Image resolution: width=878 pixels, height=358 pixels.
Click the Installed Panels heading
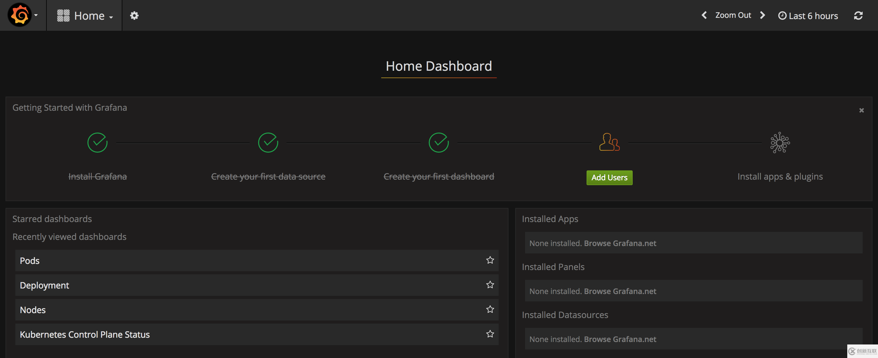coord(553,267)
